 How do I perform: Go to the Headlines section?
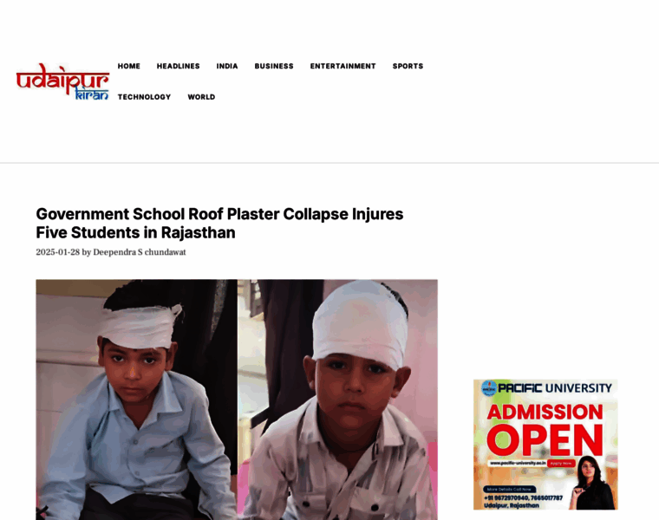(179, 66)
